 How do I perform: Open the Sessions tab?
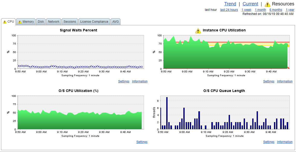coord(70,22)
